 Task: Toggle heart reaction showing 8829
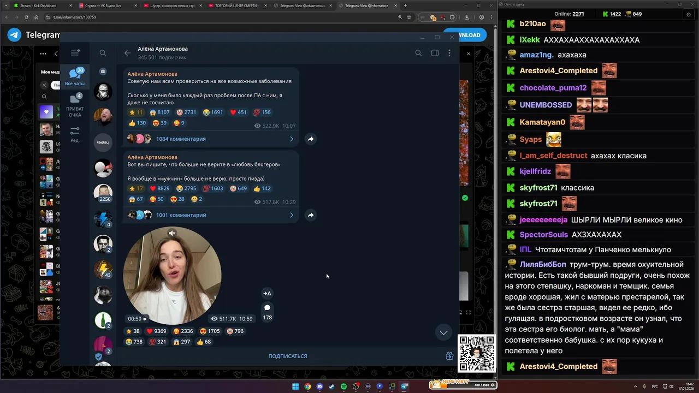pyautogui.click(x=160, y=188)
